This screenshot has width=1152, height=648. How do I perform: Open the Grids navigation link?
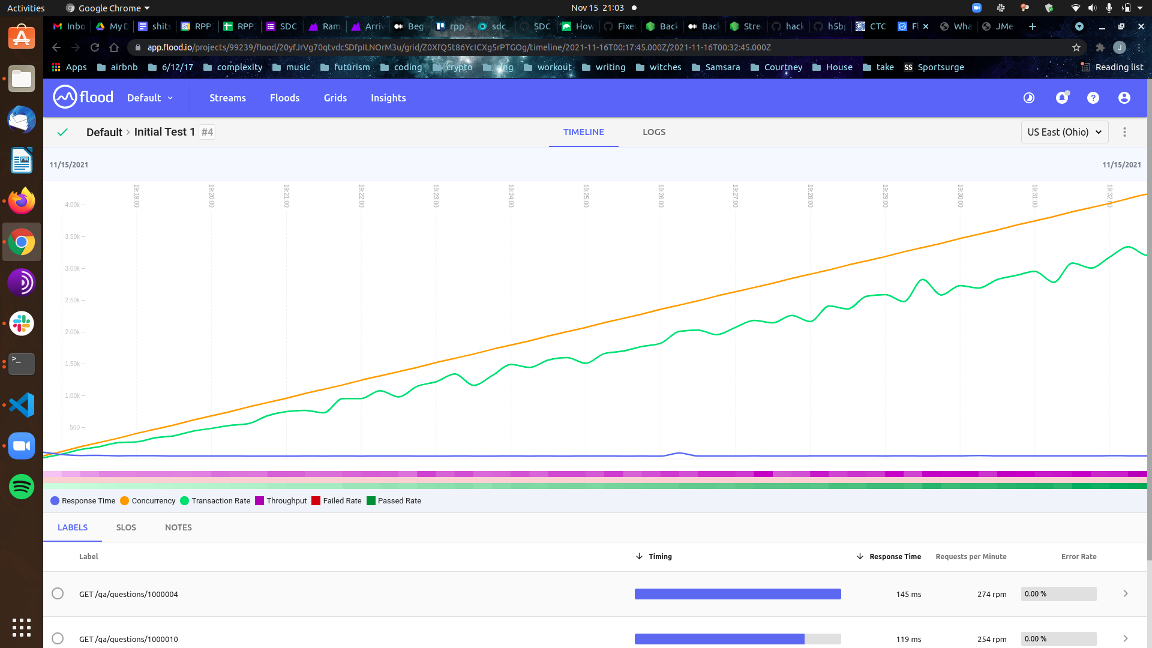(335, 98)
